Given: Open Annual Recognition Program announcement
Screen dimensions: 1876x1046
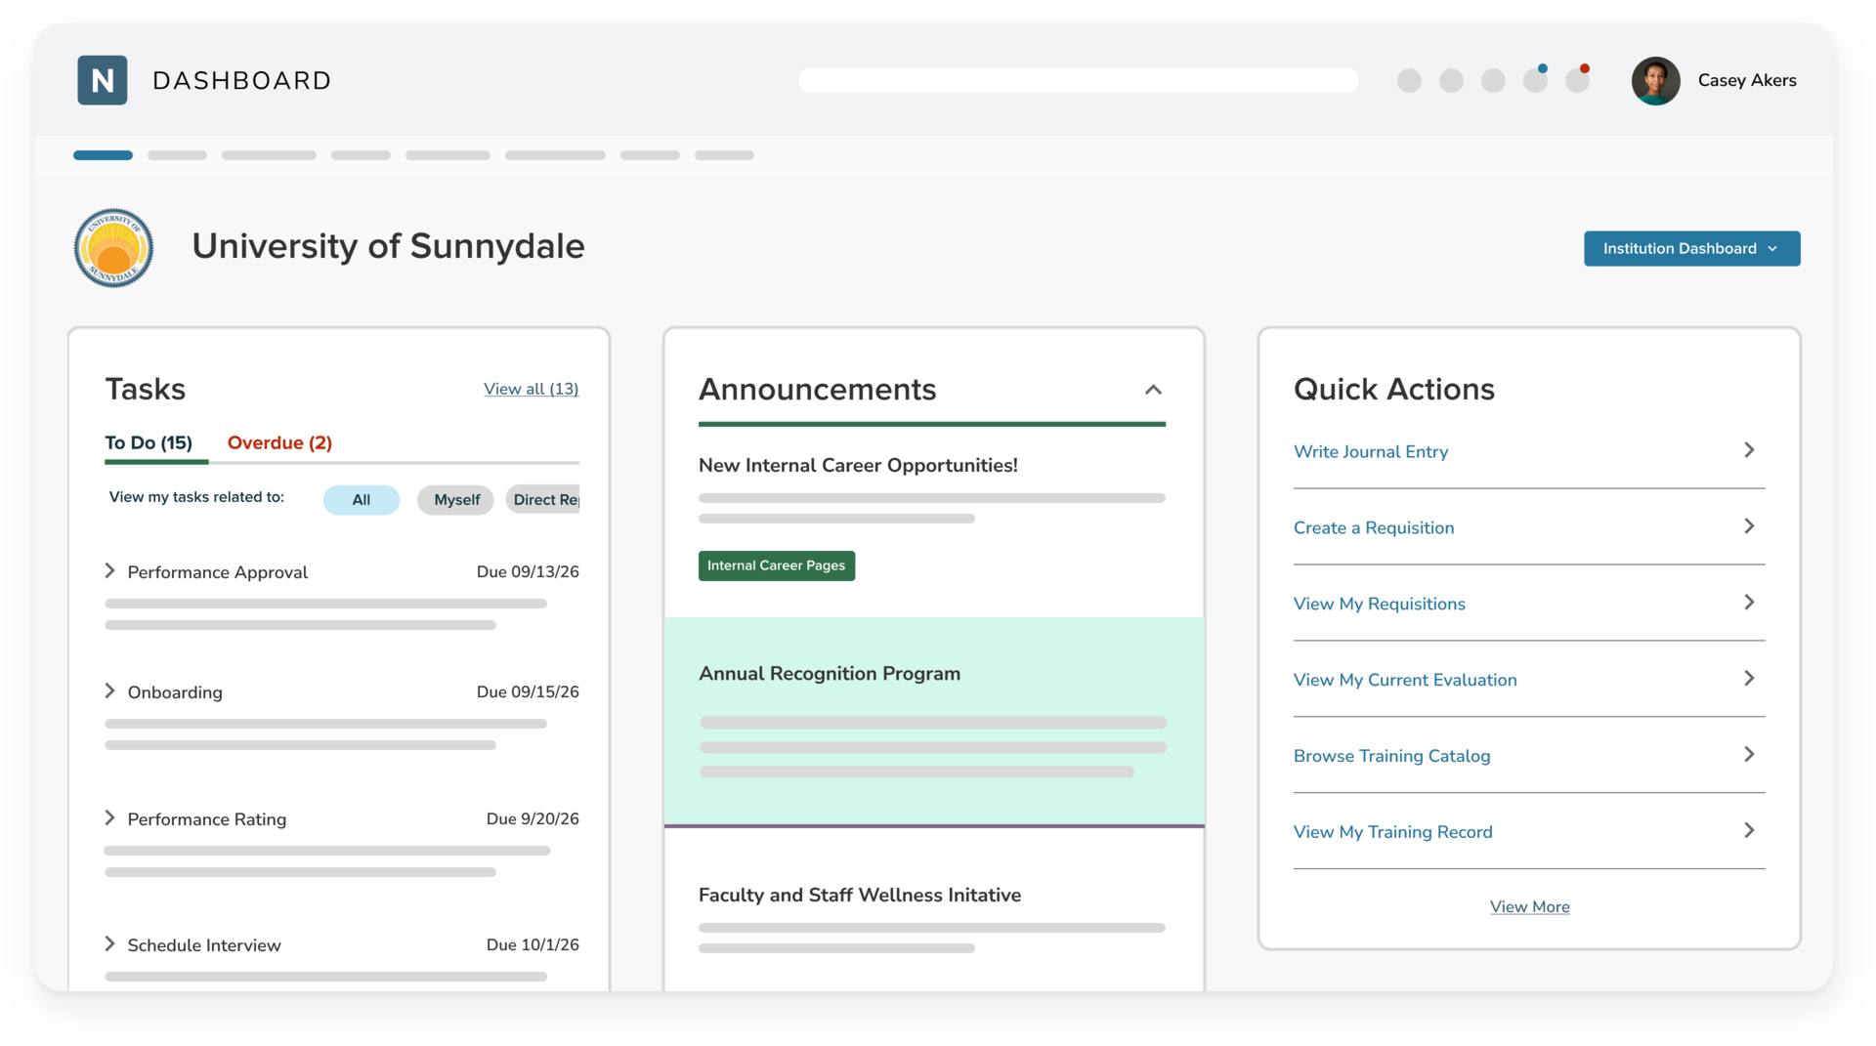Looking at the screenshot, I should click(830, 673).
